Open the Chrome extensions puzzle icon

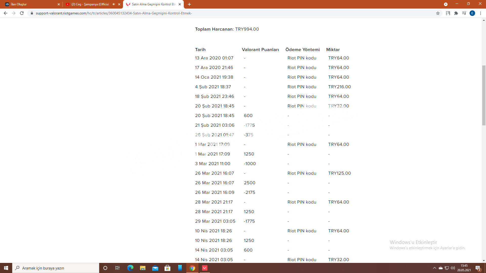coord(456,13)
